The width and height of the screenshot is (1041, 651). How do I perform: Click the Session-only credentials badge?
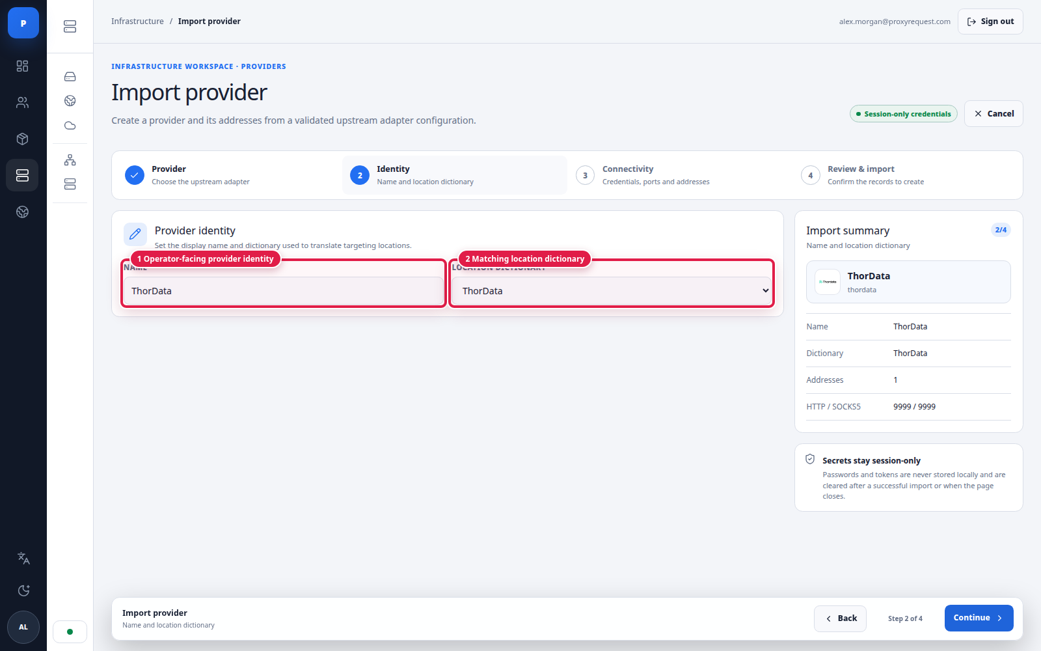pyautogui.click(x=904, y=114)
